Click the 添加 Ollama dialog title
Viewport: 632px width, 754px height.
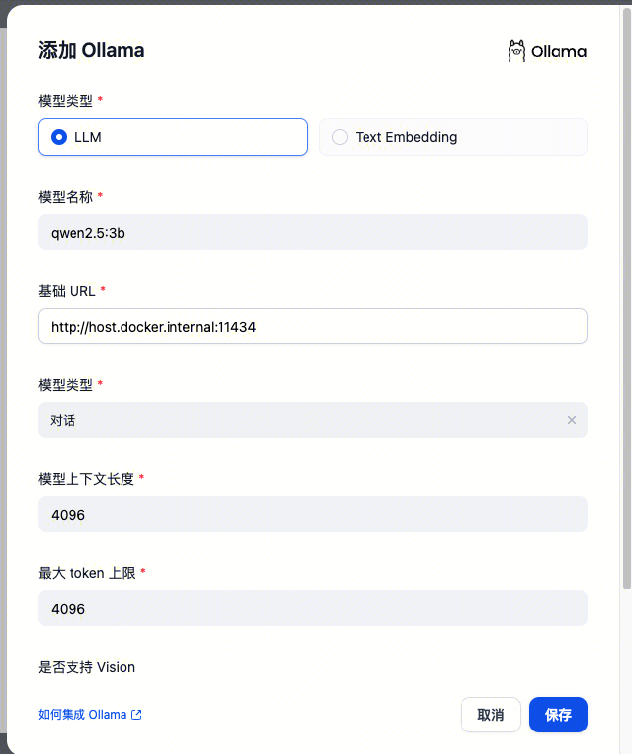(x=91, y=50)
